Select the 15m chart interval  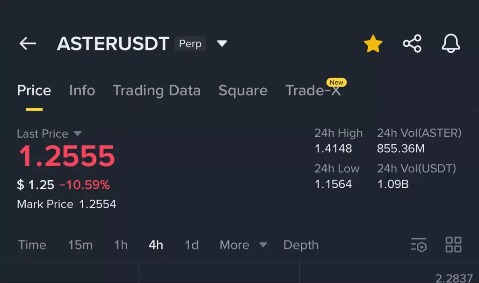click(80, 245)
